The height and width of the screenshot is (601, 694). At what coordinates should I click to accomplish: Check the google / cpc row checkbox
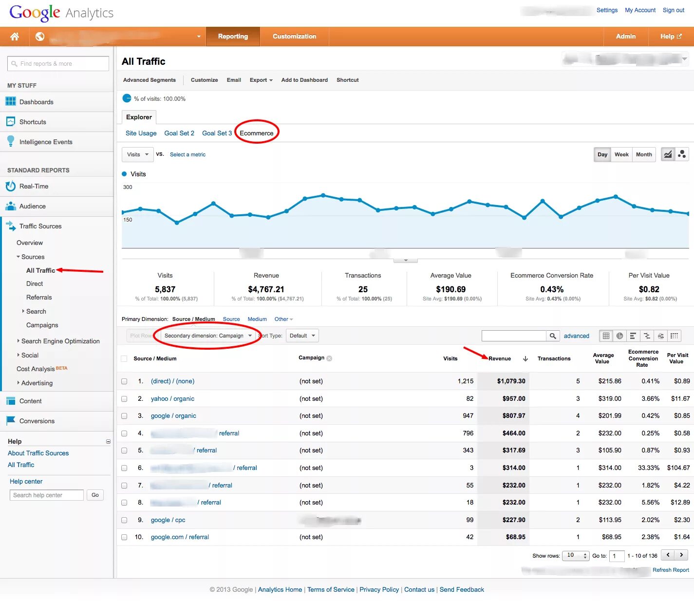pos(124,520)
